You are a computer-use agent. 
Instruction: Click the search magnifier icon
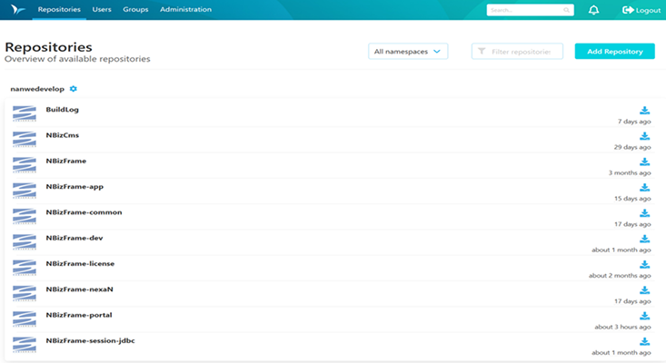point(567,10)
